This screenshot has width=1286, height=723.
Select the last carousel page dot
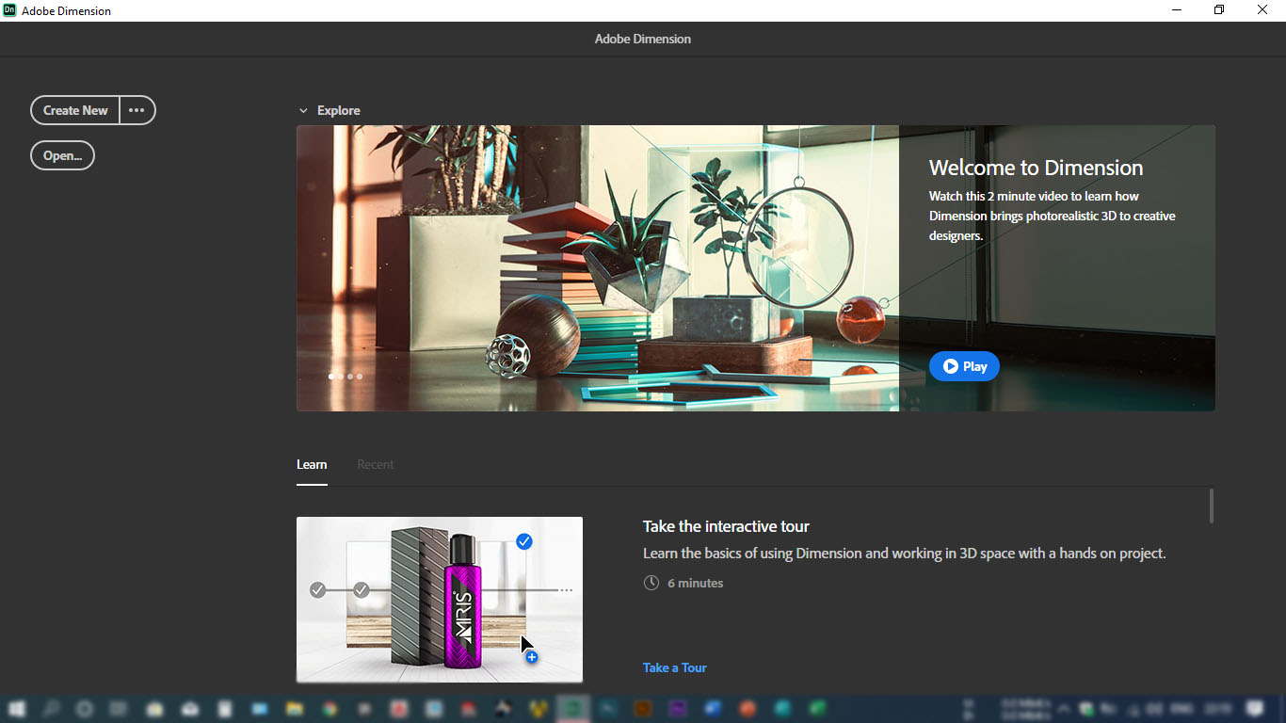[x=359, y=376]
